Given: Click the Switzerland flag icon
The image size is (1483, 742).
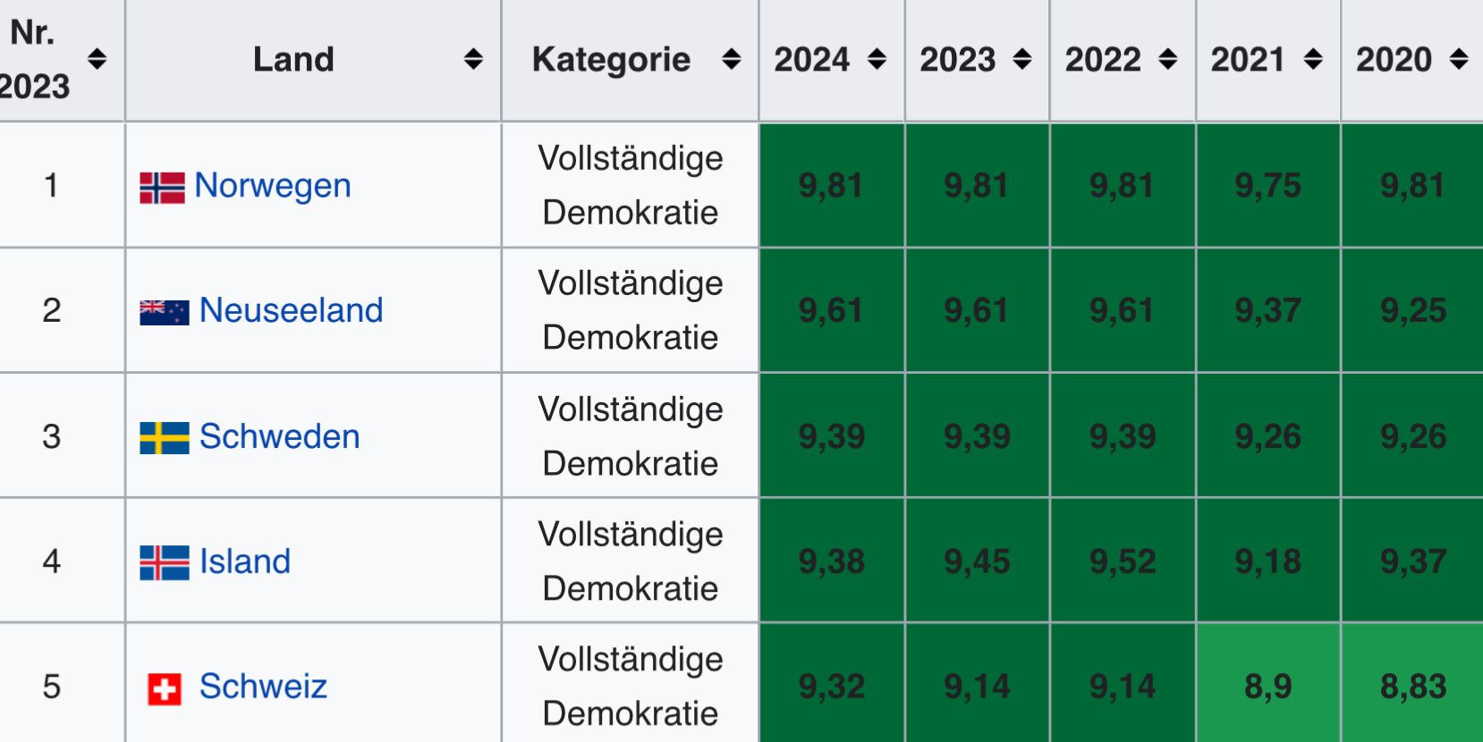Looking at the screenshot, I should tap(165, 688).
